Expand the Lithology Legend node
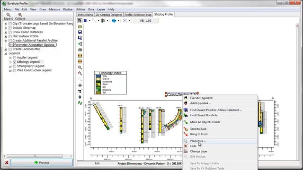 point(10,62)
